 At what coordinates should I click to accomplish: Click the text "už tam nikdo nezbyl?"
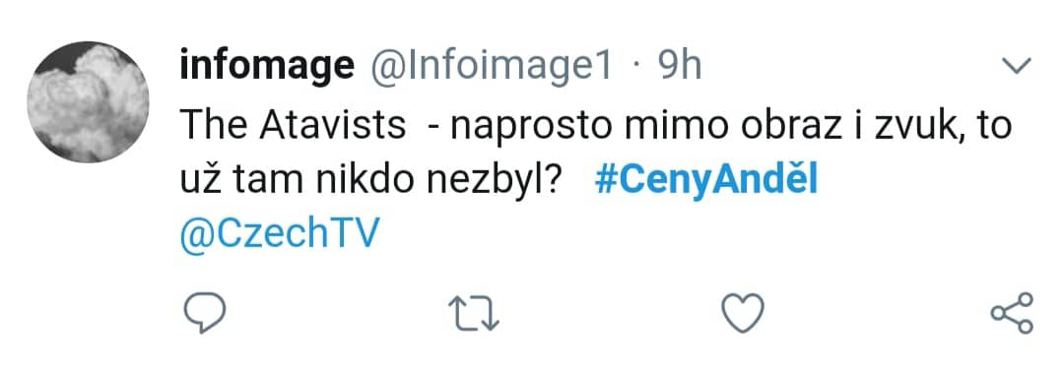click(368, 181)
